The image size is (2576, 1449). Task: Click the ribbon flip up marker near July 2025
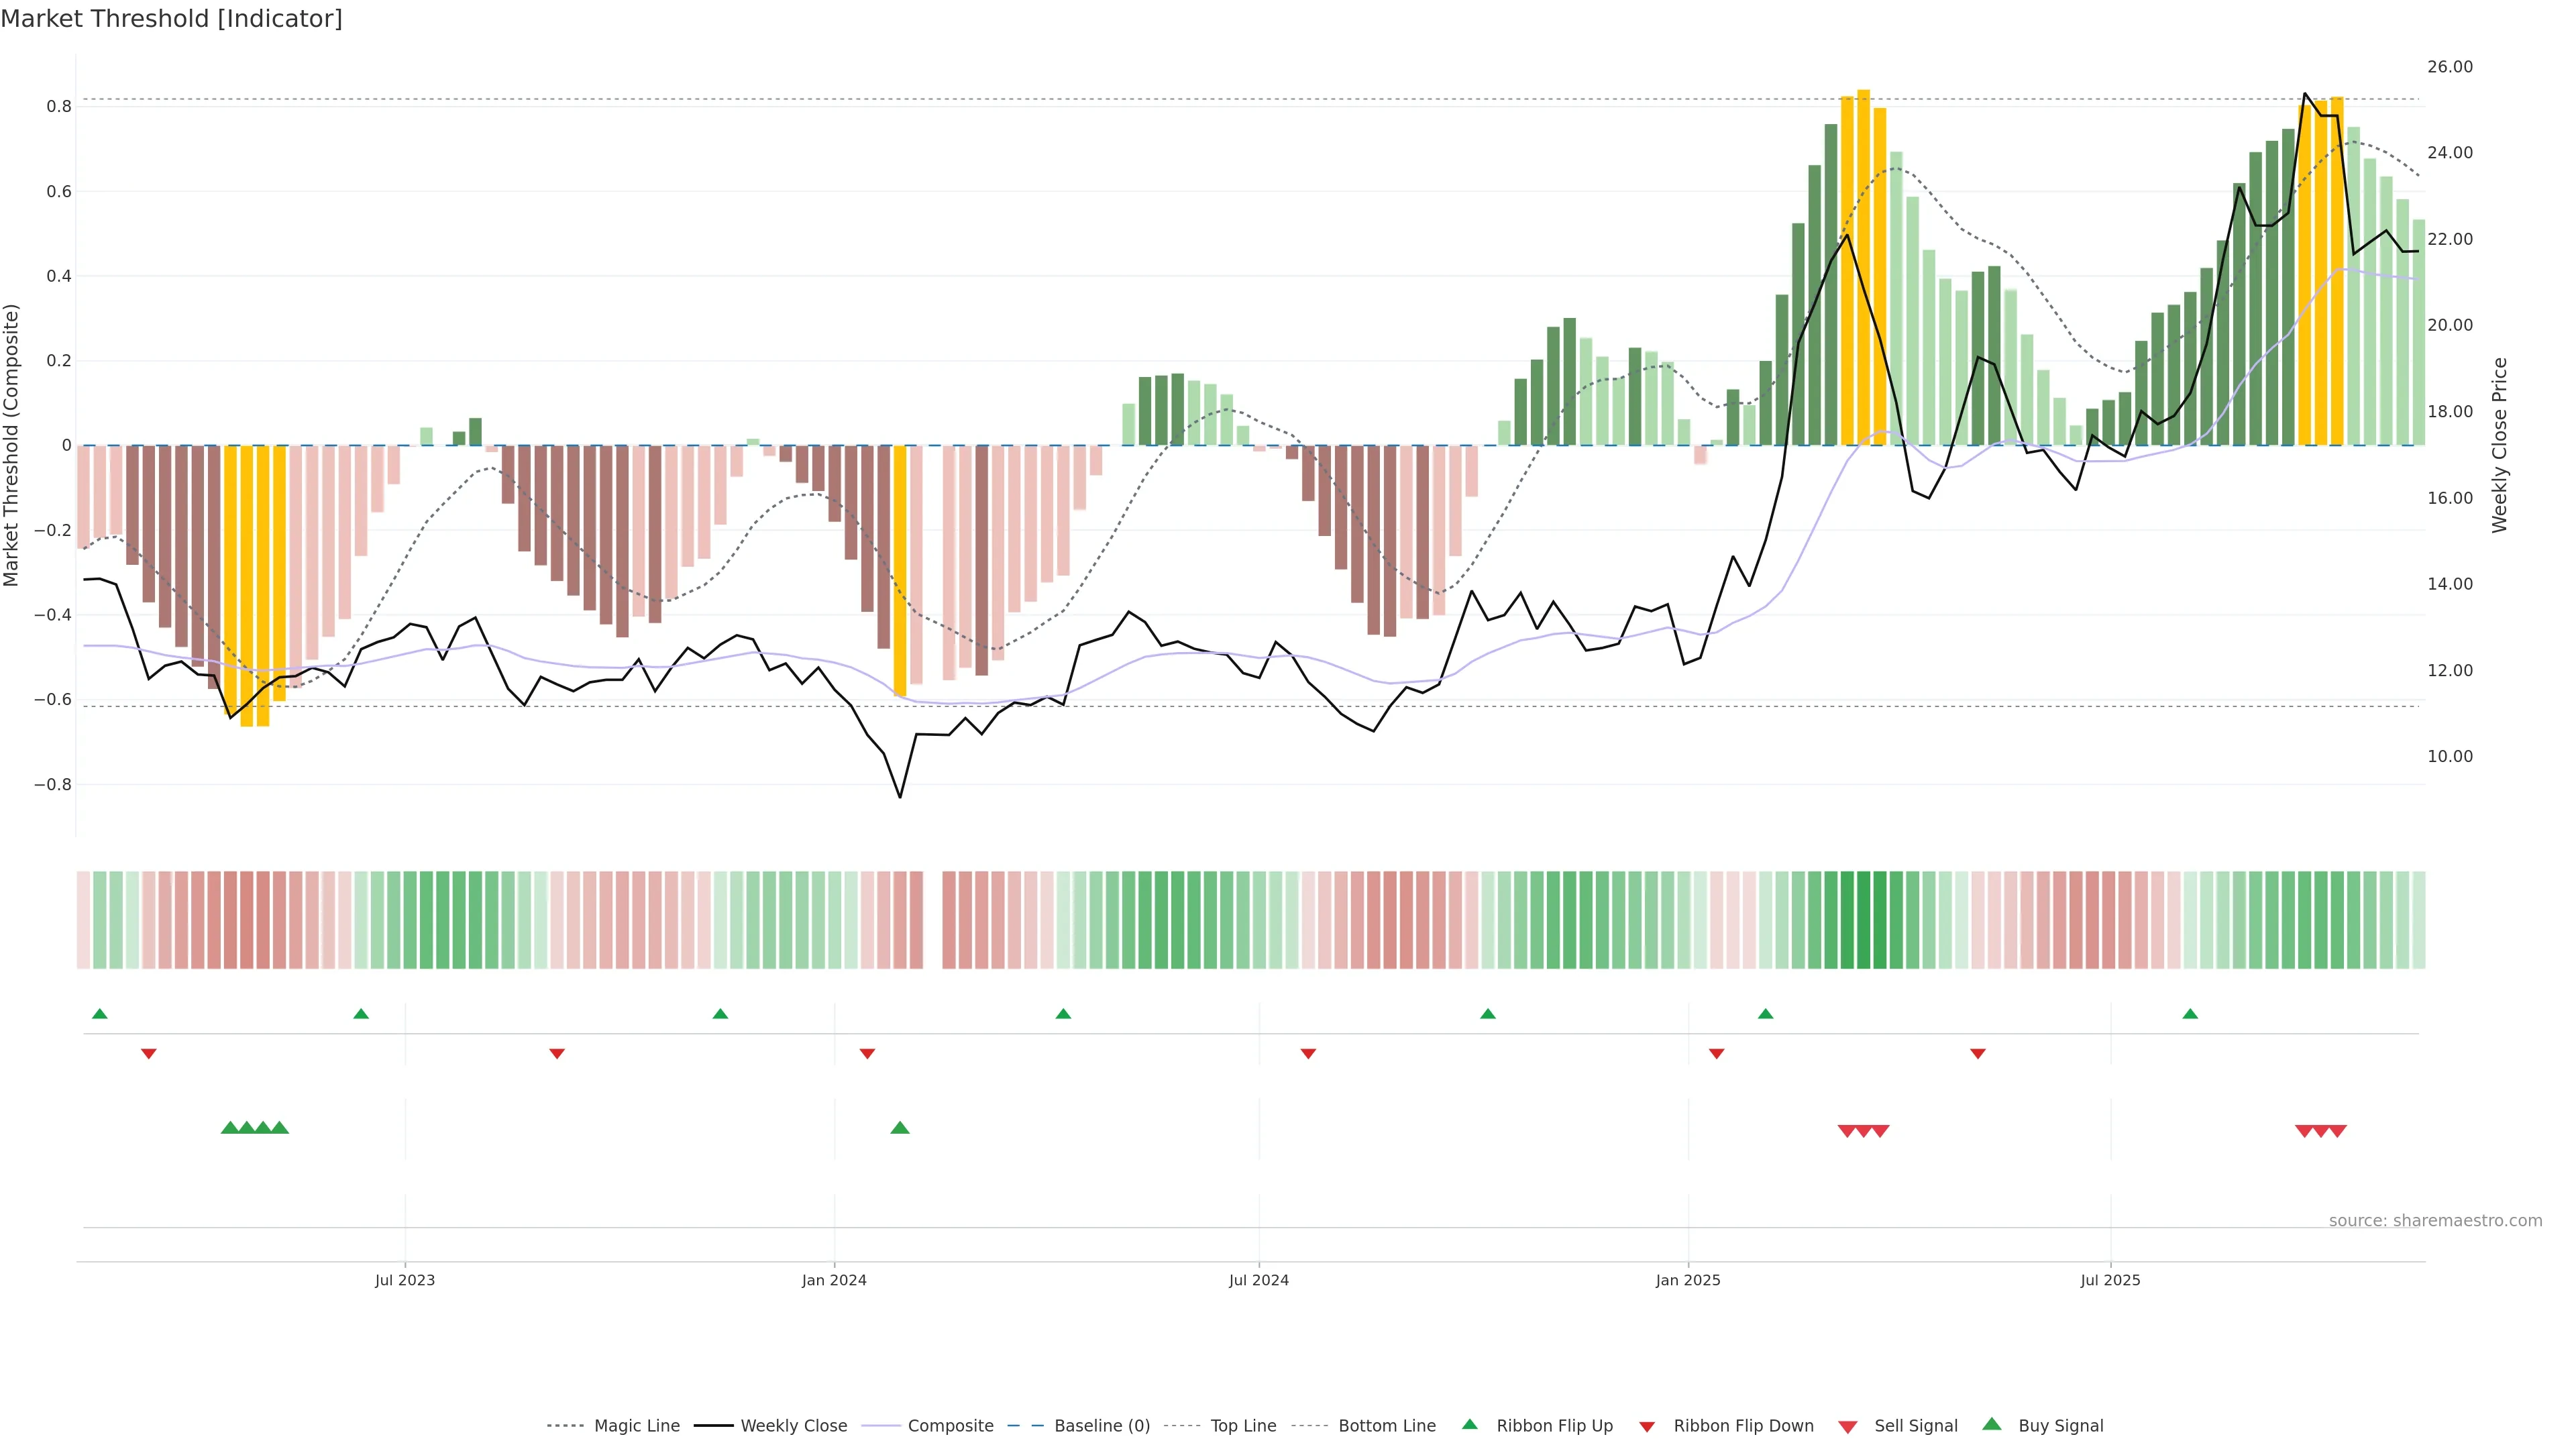(x=2190, y=1014)
